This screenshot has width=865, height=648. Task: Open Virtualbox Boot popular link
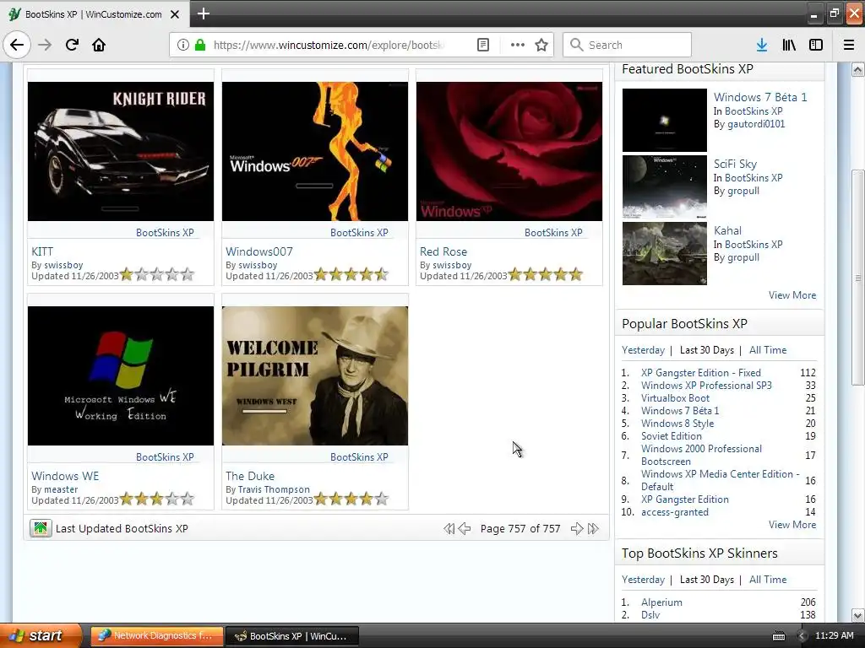pos(675,398)
